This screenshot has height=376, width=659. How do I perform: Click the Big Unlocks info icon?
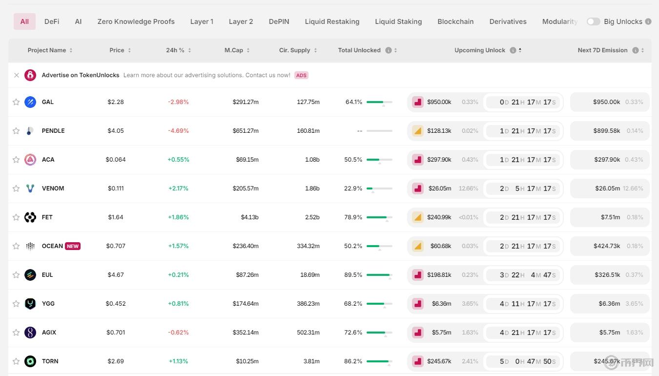[x=648, y=21]
